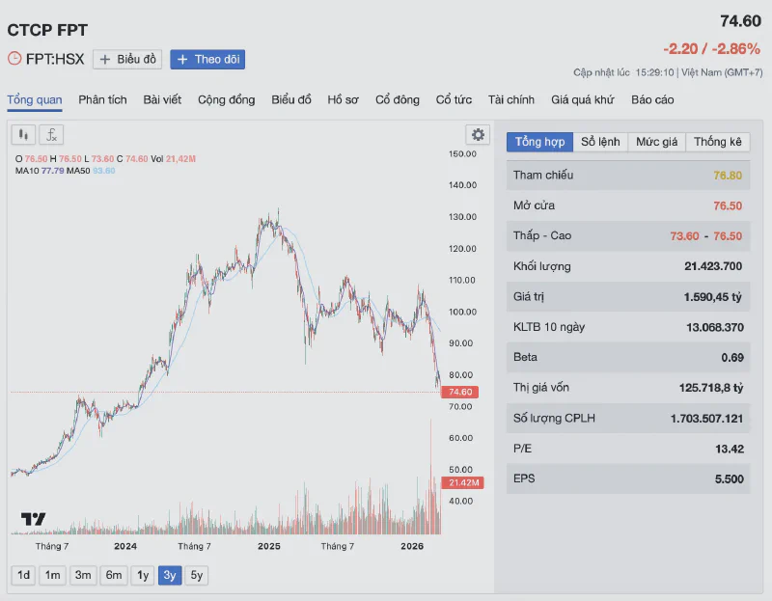Open the Sổ lệnh tab
The width and height of the screenshot is (772, 601).
tap(600, 142)
